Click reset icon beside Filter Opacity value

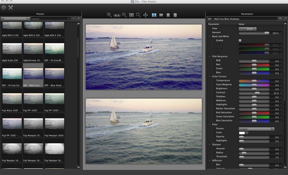[x=281, y=137]
